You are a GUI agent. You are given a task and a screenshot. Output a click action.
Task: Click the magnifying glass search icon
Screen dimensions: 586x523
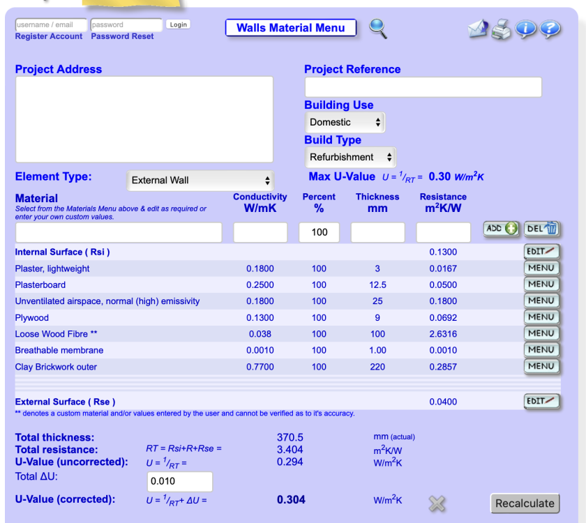378,29
